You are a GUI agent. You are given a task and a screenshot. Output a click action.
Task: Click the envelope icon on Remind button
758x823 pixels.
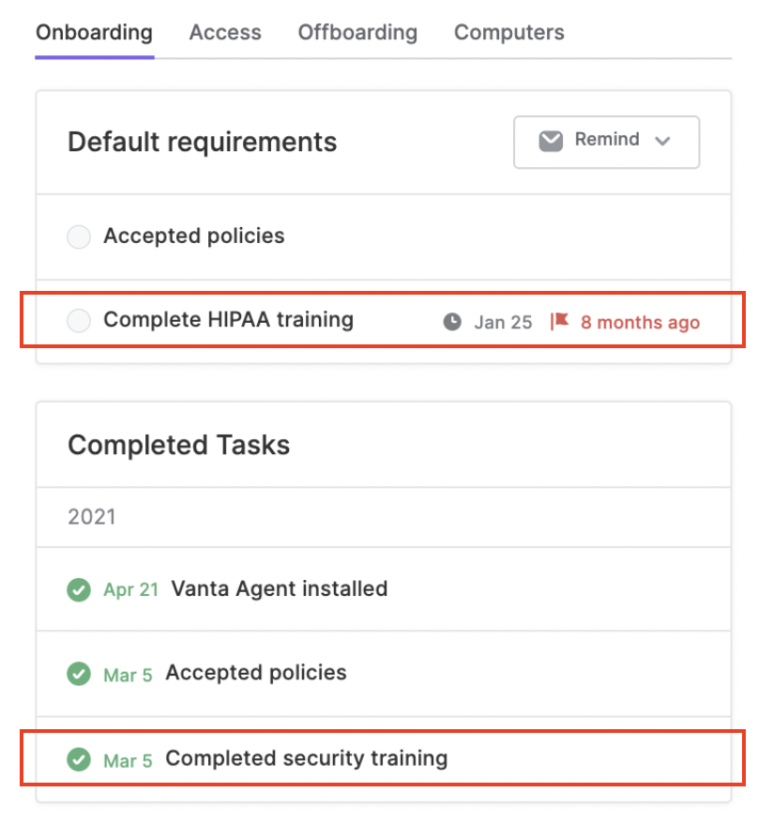[x=551, y=141]
